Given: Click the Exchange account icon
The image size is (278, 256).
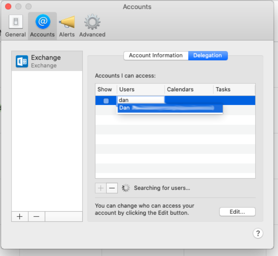Looking at the screenshot, I should (x=22, y=61).
